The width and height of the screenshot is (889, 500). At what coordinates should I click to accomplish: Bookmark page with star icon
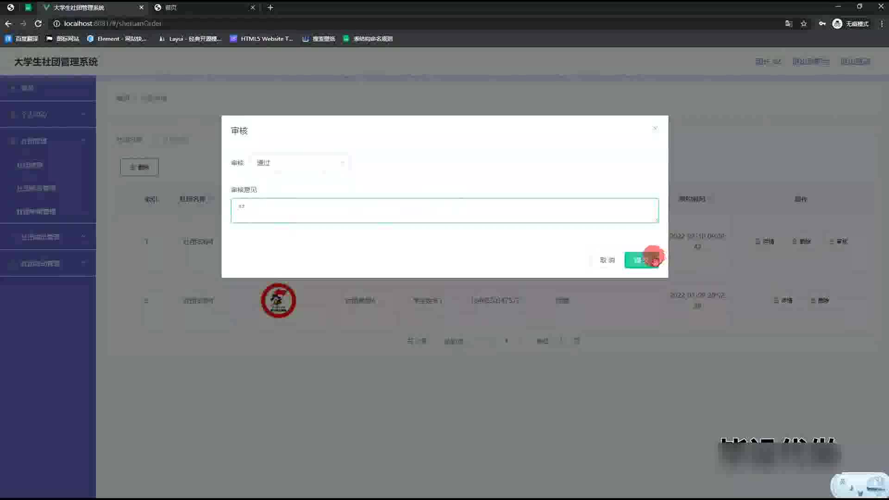pos(804,24)
